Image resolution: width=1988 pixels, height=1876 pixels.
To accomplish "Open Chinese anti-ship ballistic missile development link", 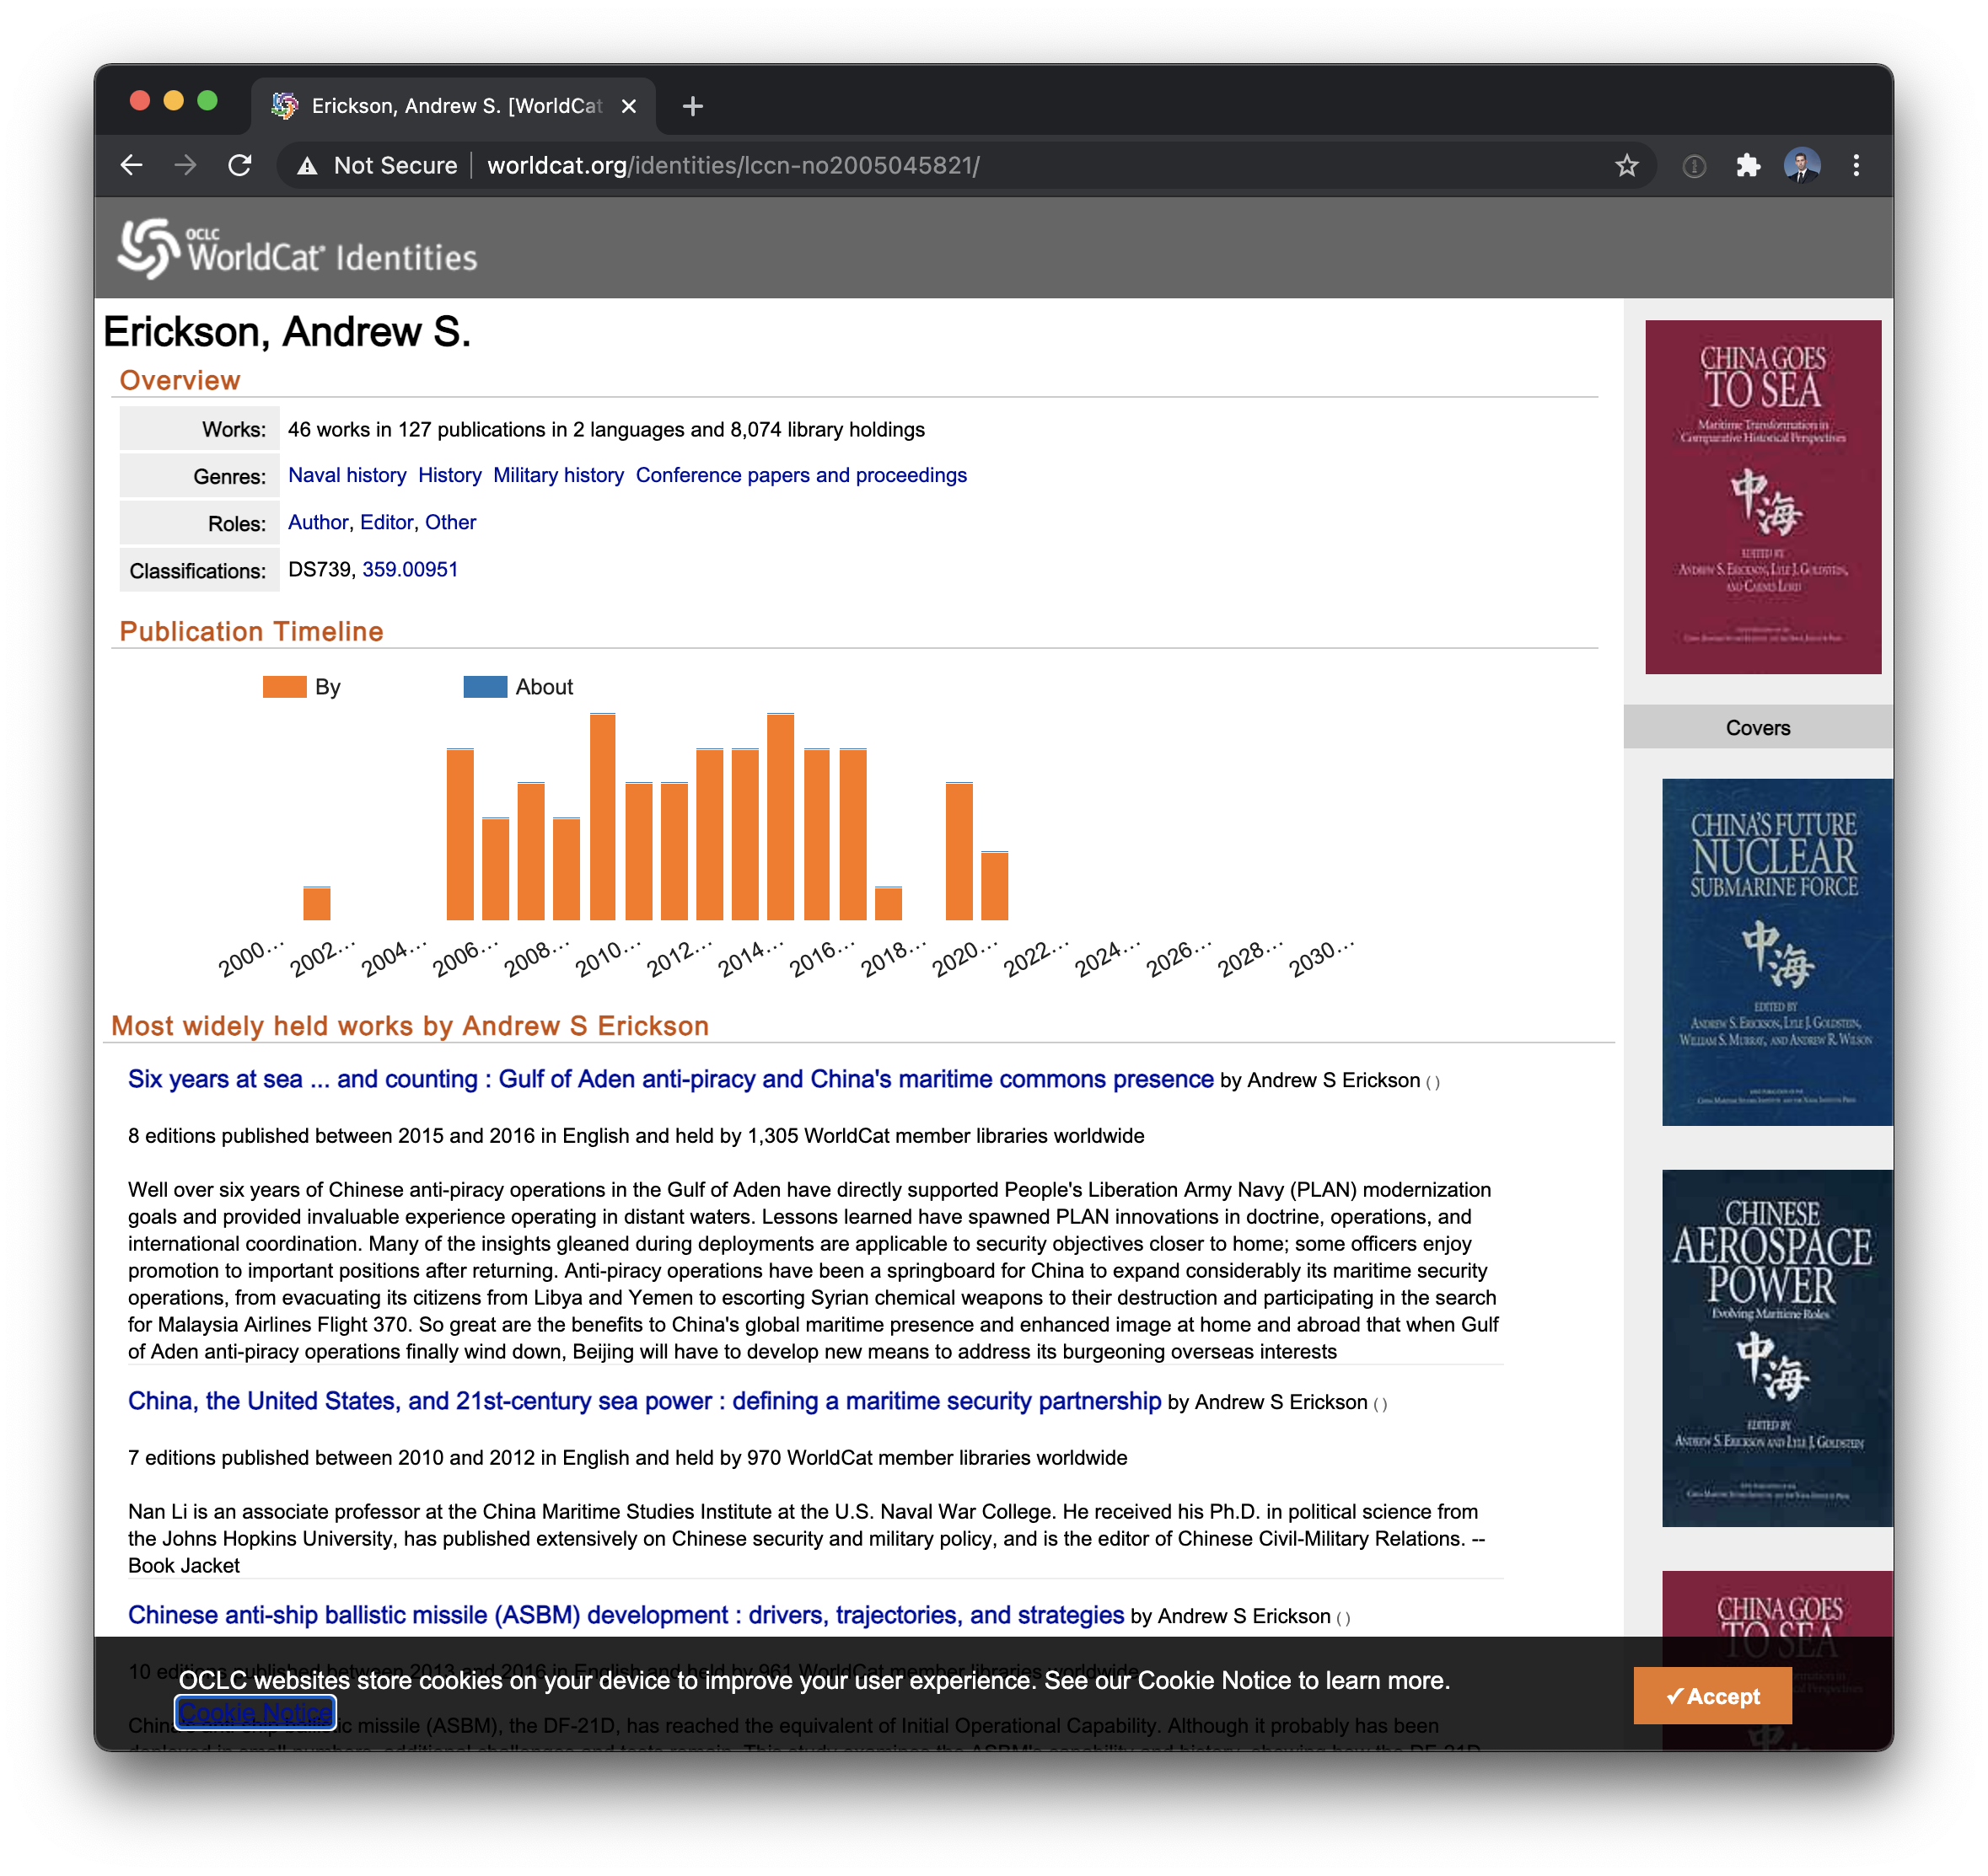I will coord(626,1615).
